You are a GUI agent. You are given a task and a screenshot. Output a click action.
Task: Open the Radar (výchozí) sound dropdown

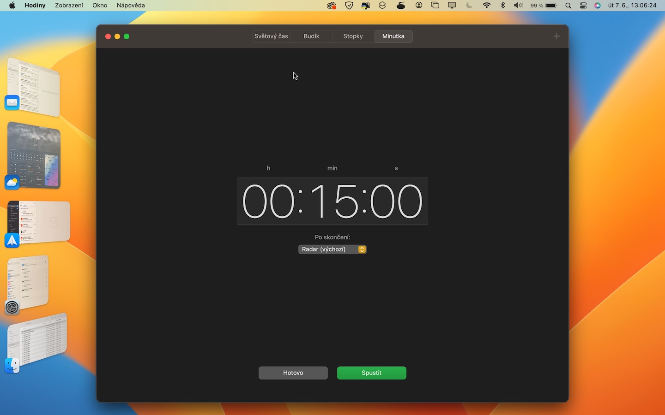click(332, 249)
